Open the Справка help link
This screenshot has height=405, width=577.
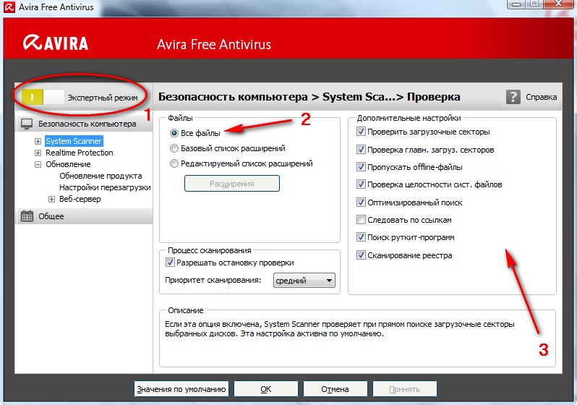[x=541, y=97]
